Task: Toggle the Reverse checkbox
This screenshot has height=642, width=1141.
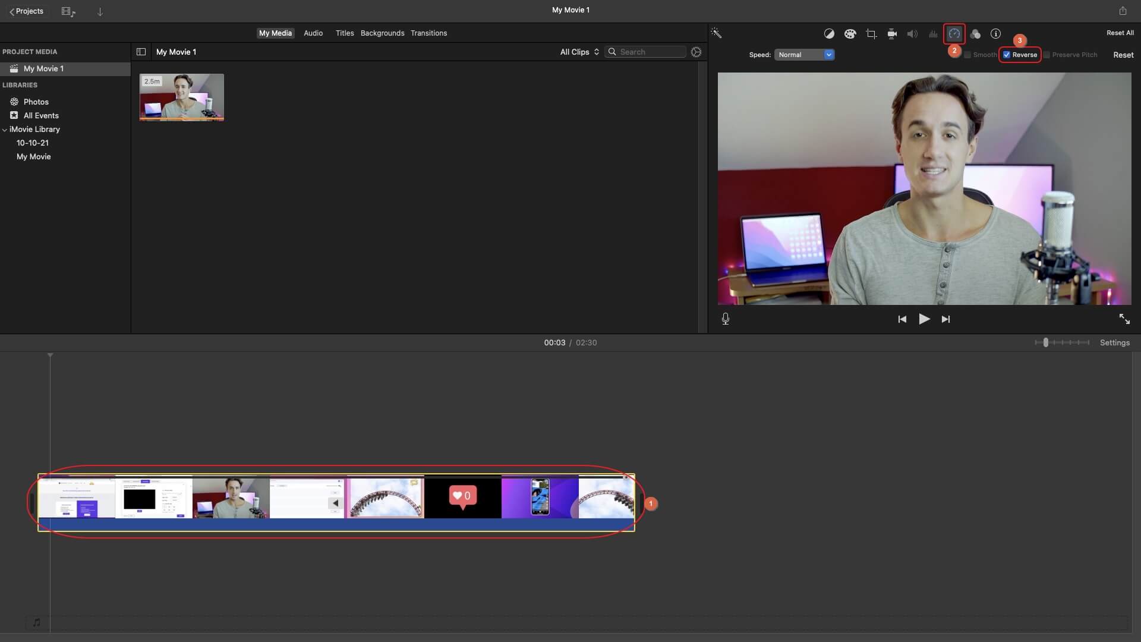Action: [x=1006, y=55]
